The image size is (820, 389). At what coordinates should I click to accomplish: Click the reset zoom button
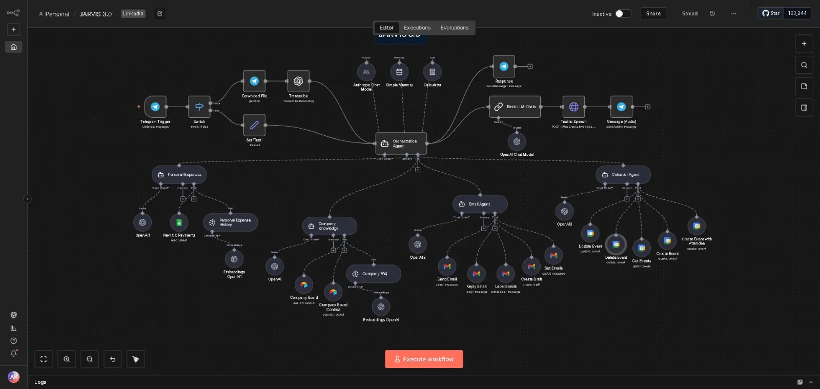113,359
